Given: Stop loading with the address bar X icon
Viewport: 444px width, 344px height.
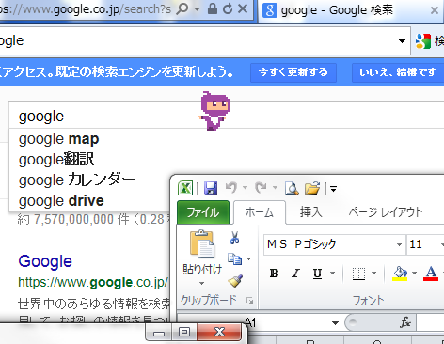Looking at the screenshot, I should coord(243,8).
